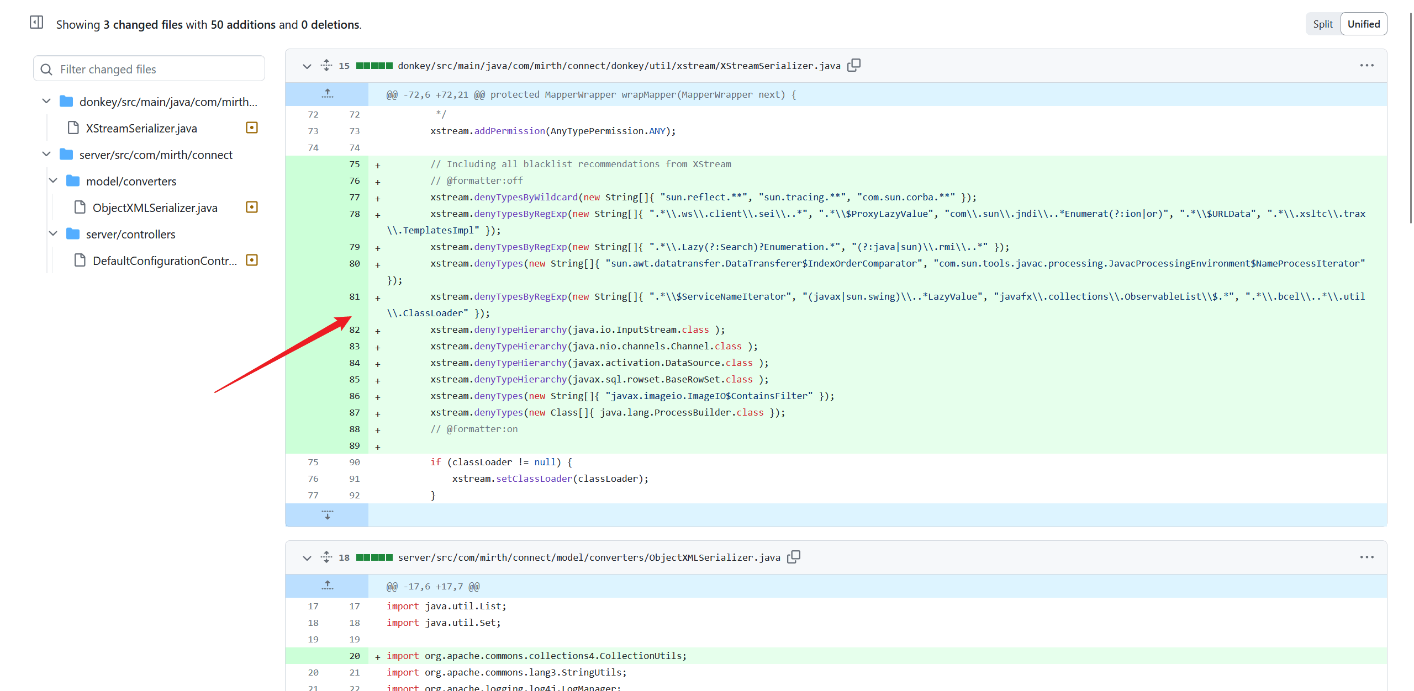Click the '@formatter:on' comment line
Viewport: 1414px width, 691px height.
pos(474,429)
